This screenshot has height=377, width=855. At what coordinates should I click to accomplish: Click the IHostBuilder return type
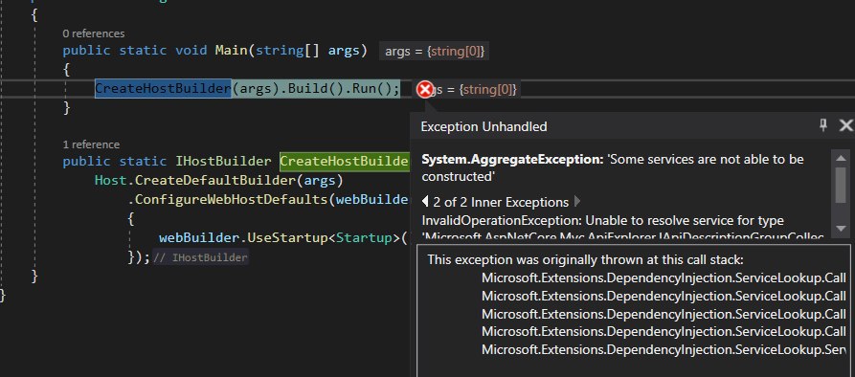[x=223, y=162]
